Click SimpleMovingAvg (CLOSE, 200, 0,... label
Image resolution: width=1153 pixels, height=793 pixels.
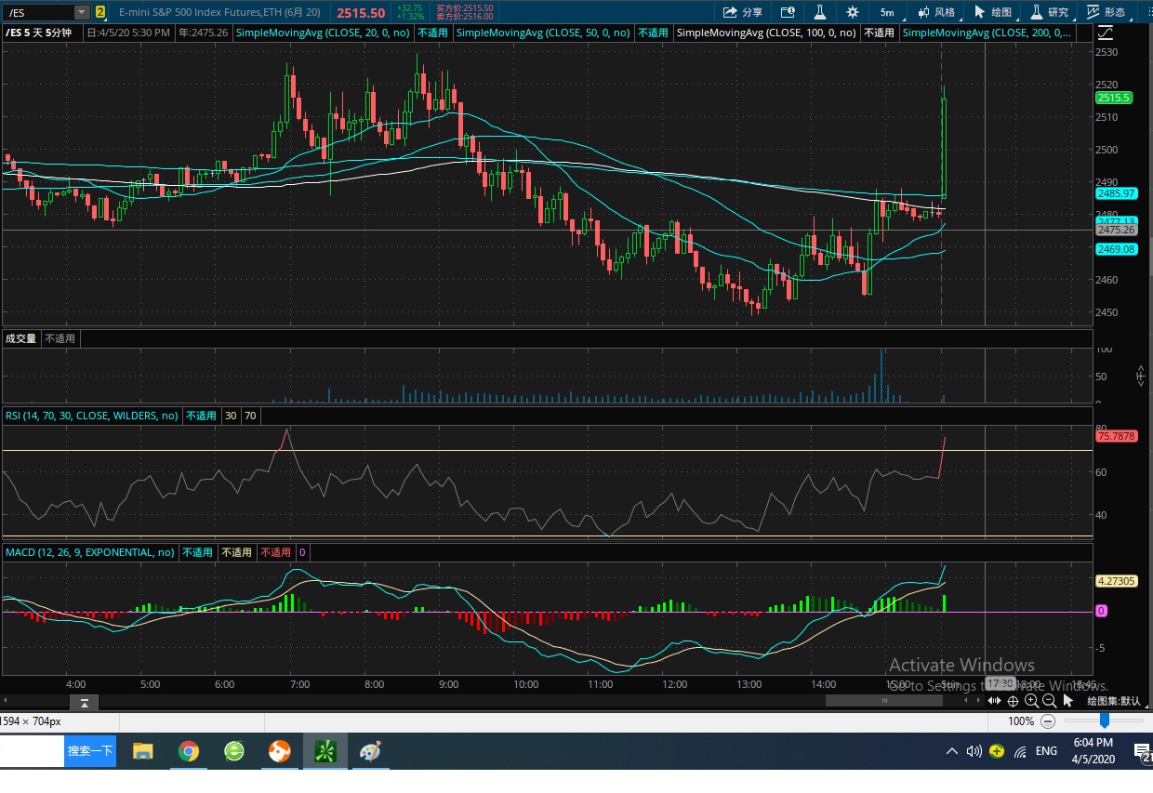tap(986, 33)
